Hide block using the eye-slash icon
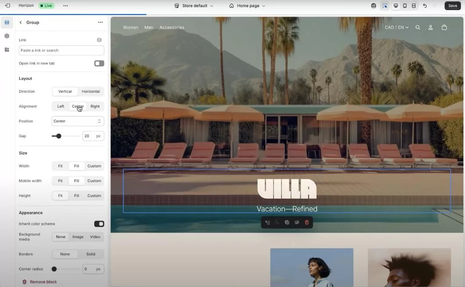Viewport: 465px width, 287px height. click(296, 222)
